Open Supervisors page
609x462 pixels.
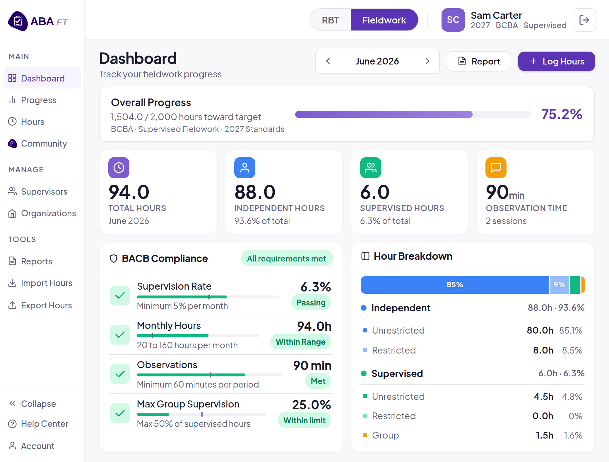coord(42,191)
